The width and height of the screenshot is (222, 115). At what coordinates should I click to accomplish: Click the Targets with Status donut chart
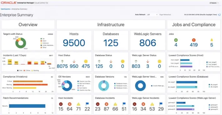tap(21, 43)
